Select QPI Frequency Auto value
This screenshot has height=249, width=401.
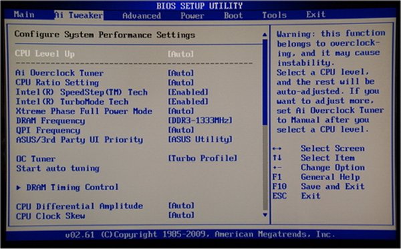point(180,130)
